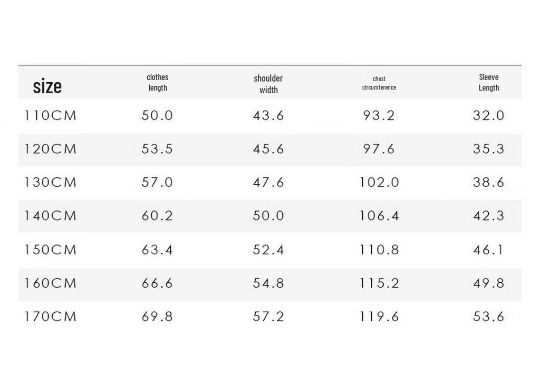Click chest circumference value 119.6
Image resolution: width=540 pixels, height=377 pixels.
point(379,316)
